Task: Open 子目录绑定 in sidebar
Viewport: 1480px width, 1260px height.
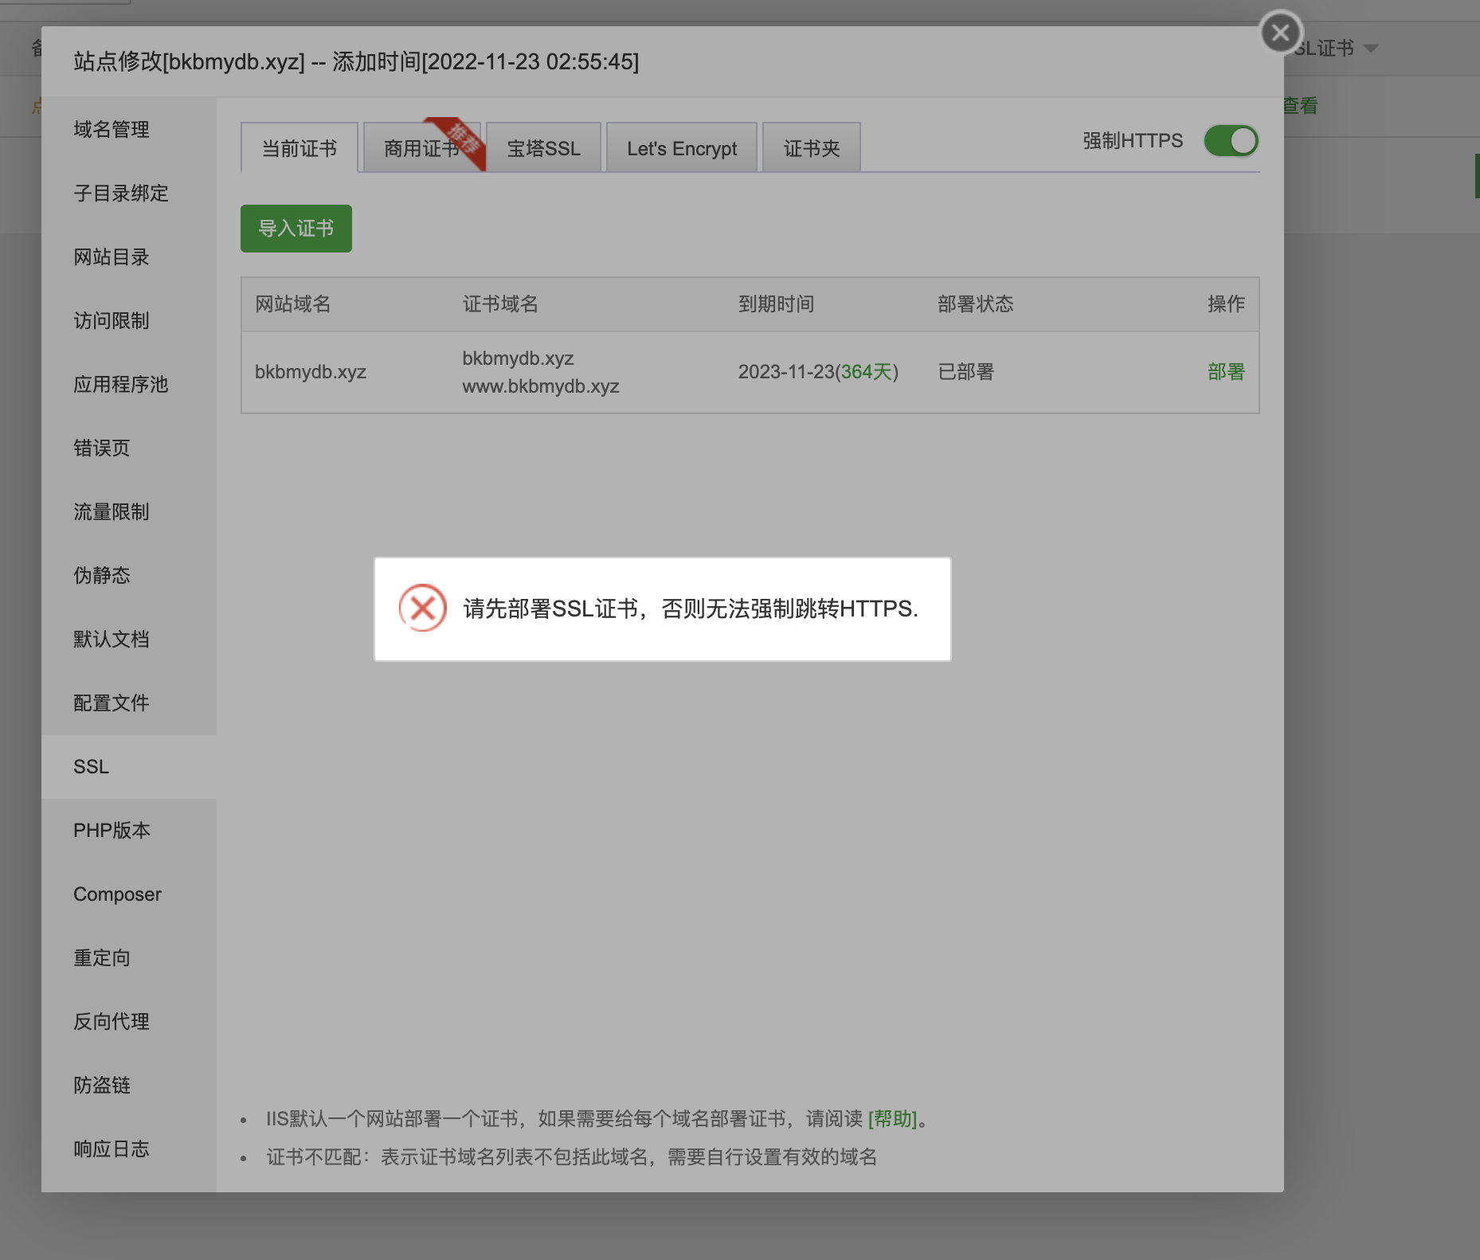Action: pos(129,193)
